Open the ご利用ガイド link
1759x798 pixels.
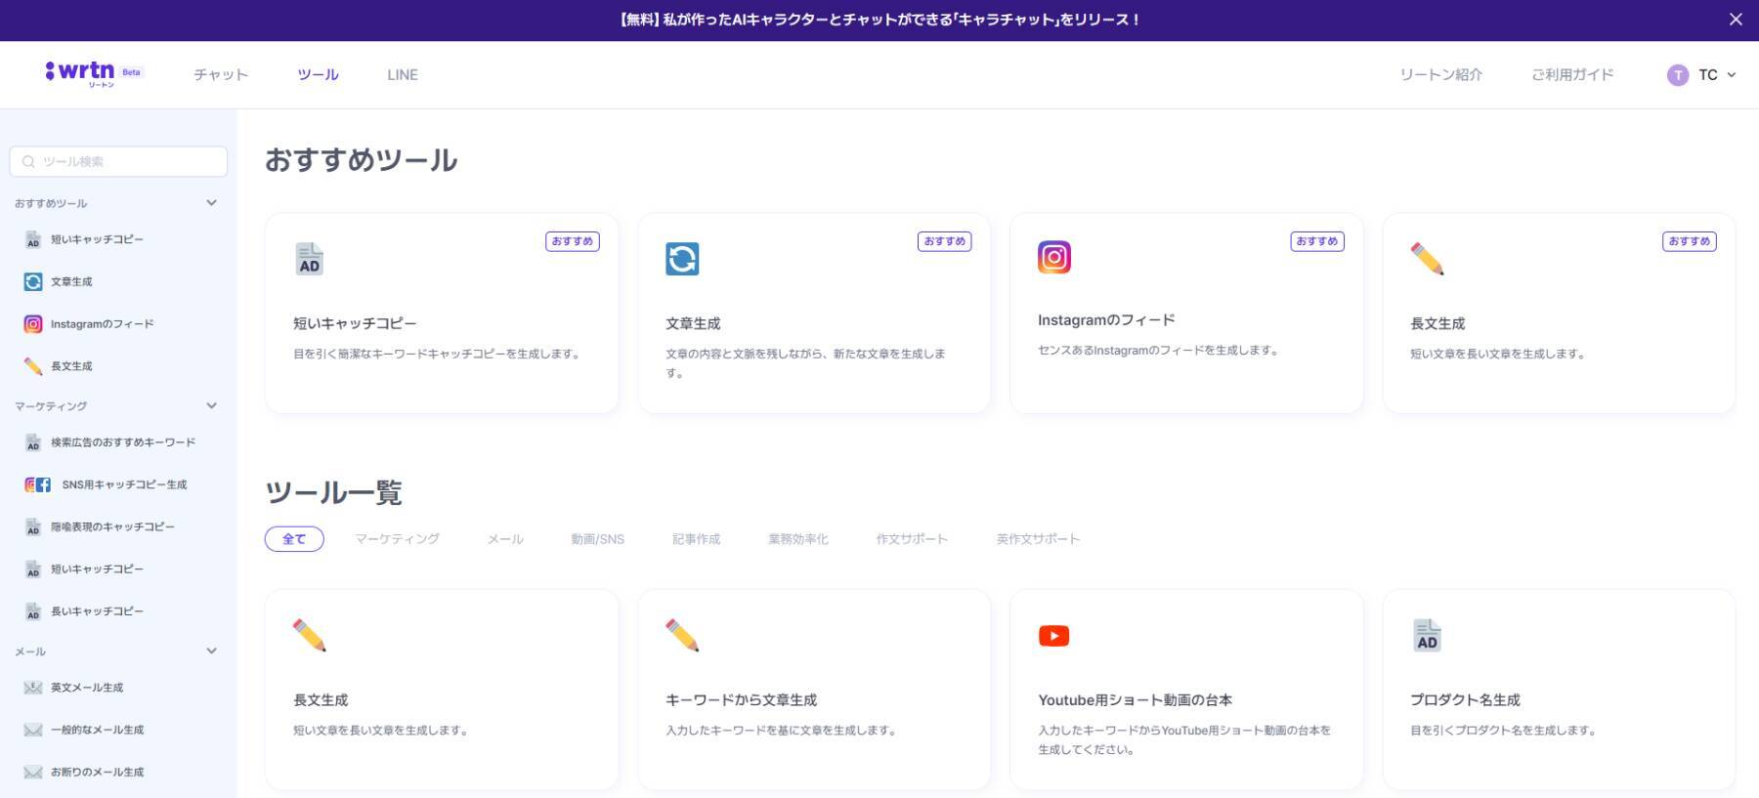pyautogui.click(x=1571, y=75)
